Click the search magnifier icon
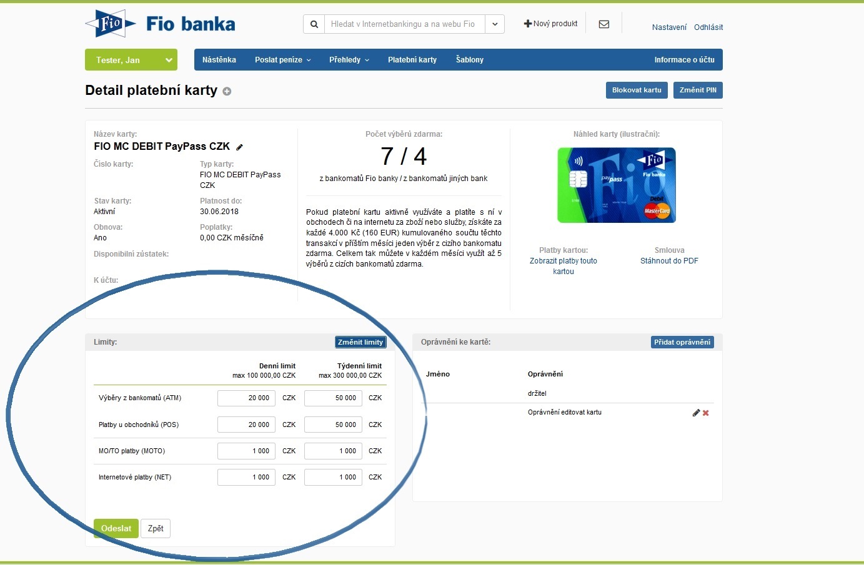 (x=314, y=24)
